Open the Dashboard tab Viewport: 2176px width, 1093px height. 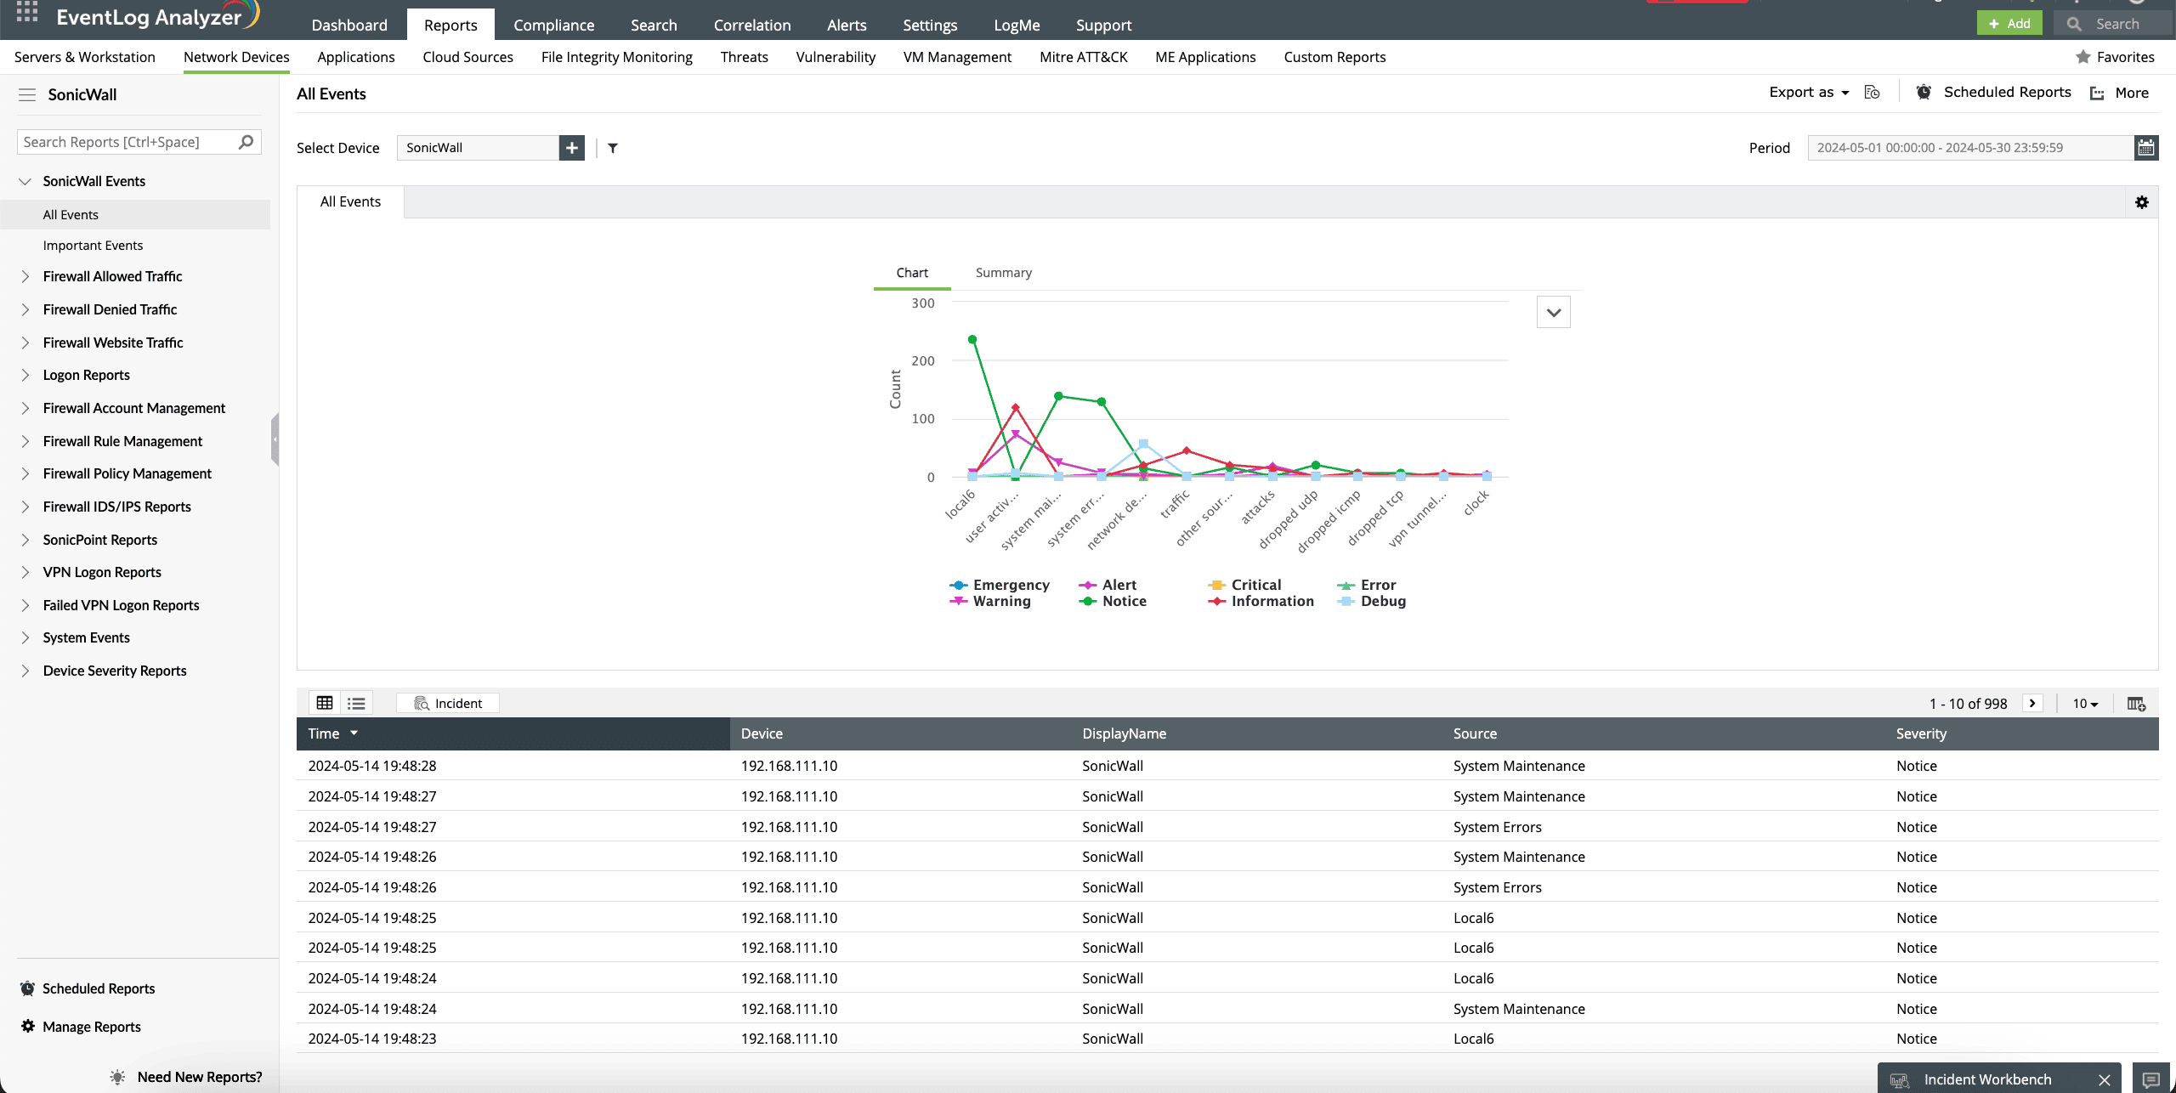349,25
